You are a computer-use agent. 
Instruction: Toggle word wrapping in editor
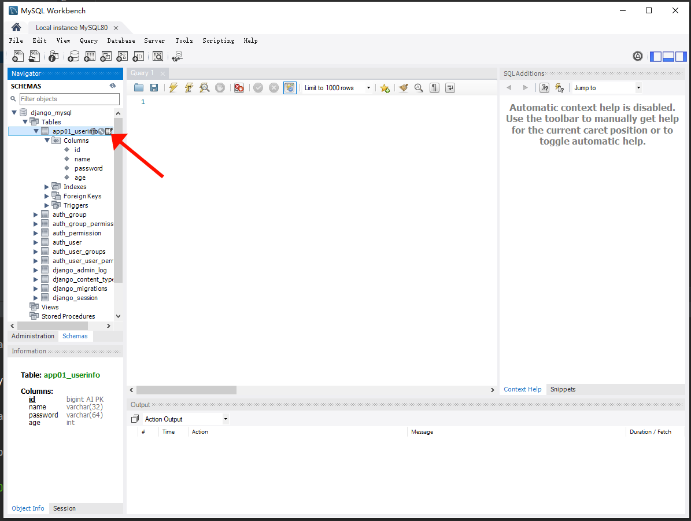[x=450, y=88]
